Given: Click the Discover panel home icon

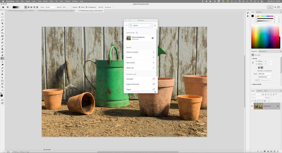Looking at the screenshot, I should [155, 25].
